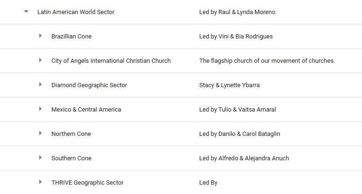Click the 'Led by Alfredo & Alejandra Anuch' text

tap(244, 158)
